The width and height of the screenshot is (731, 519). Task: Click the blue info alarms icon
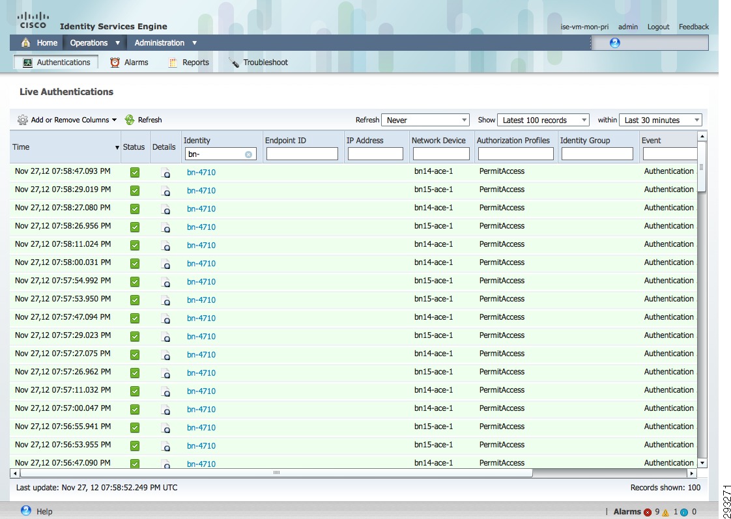click(684, 512)
